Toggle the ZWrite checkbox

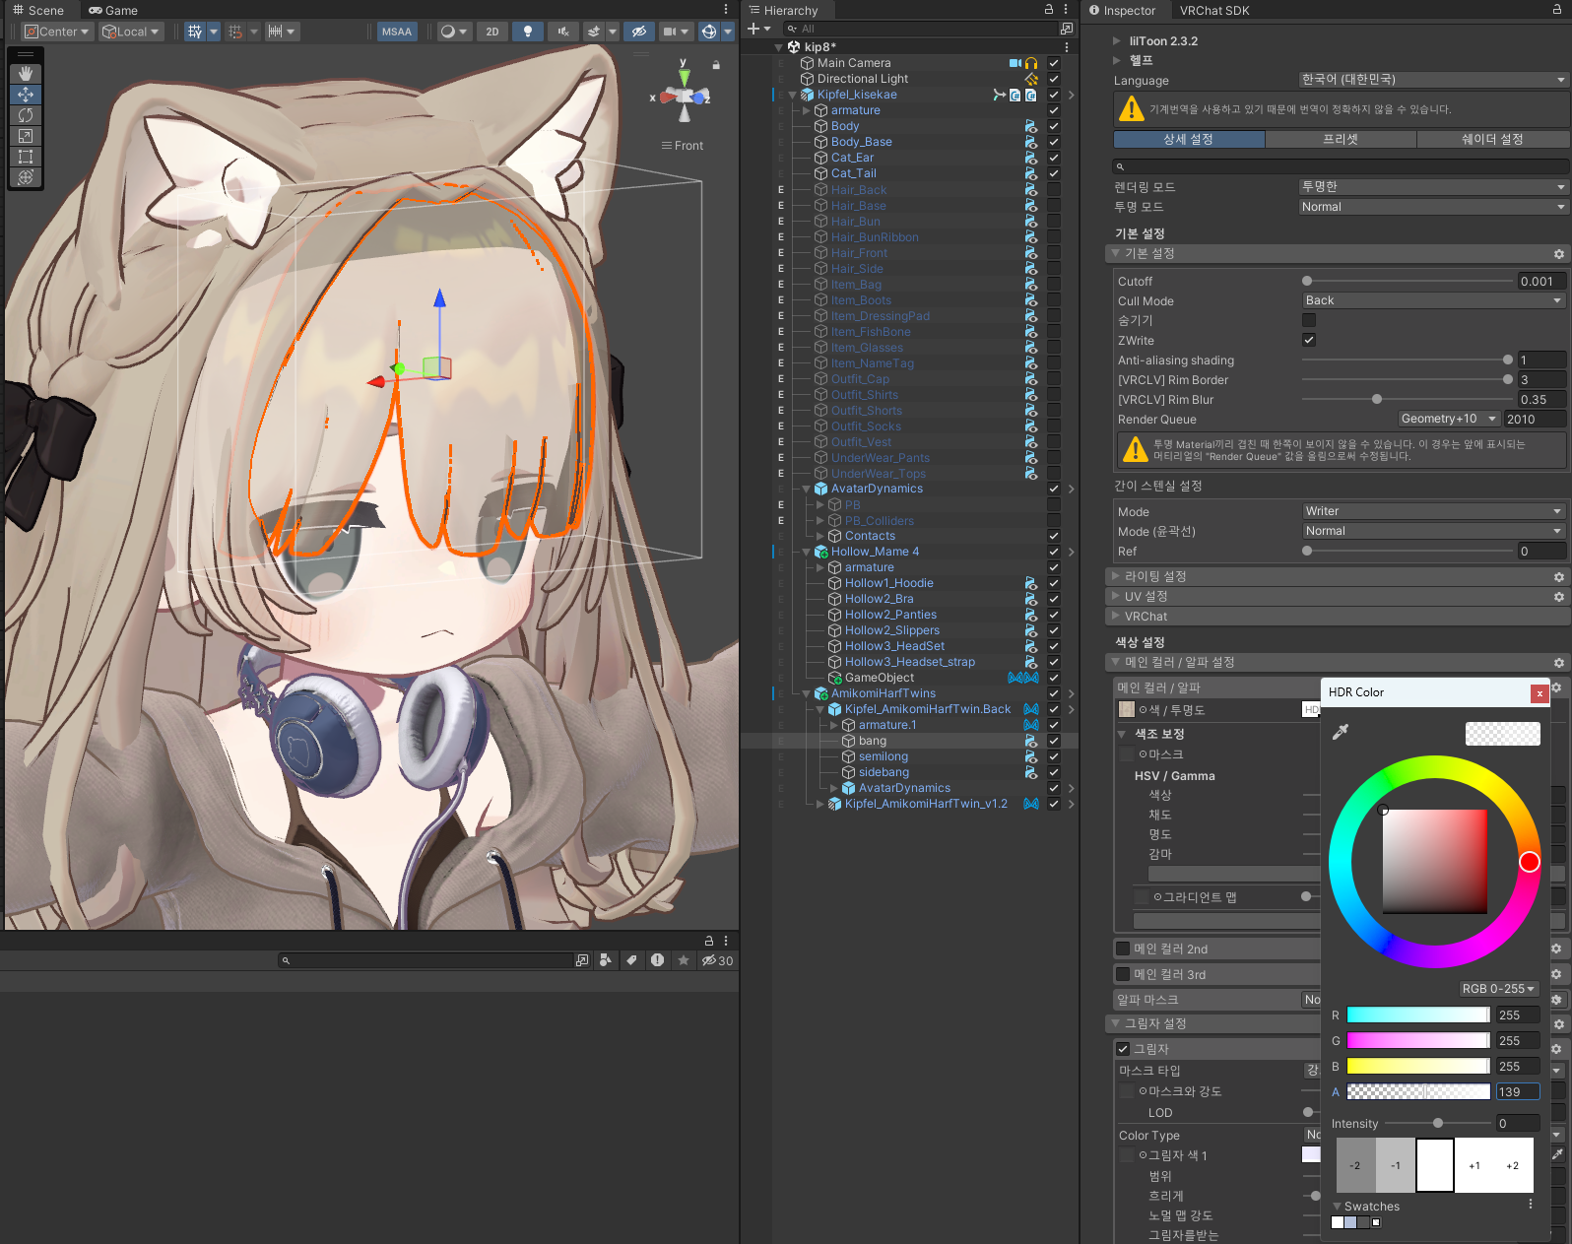coord(1309,340)
